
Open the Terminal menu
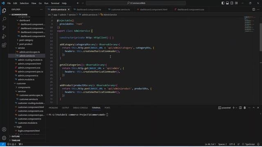(55, 3)
